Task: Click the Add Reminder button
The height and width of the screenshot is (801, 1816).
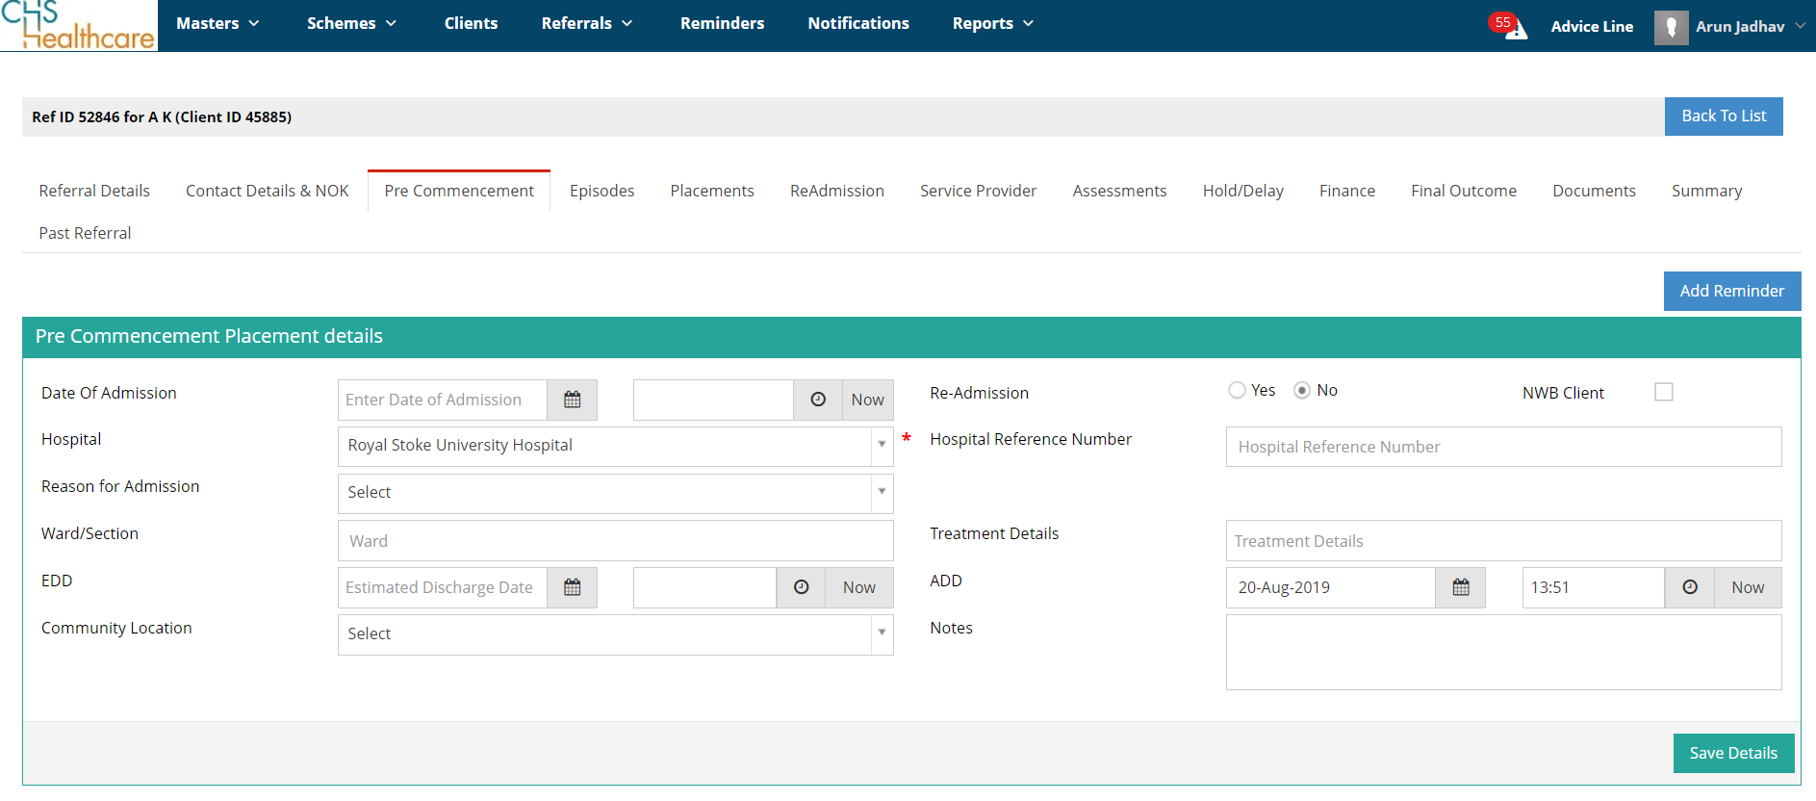Action: click(1732, 291)
